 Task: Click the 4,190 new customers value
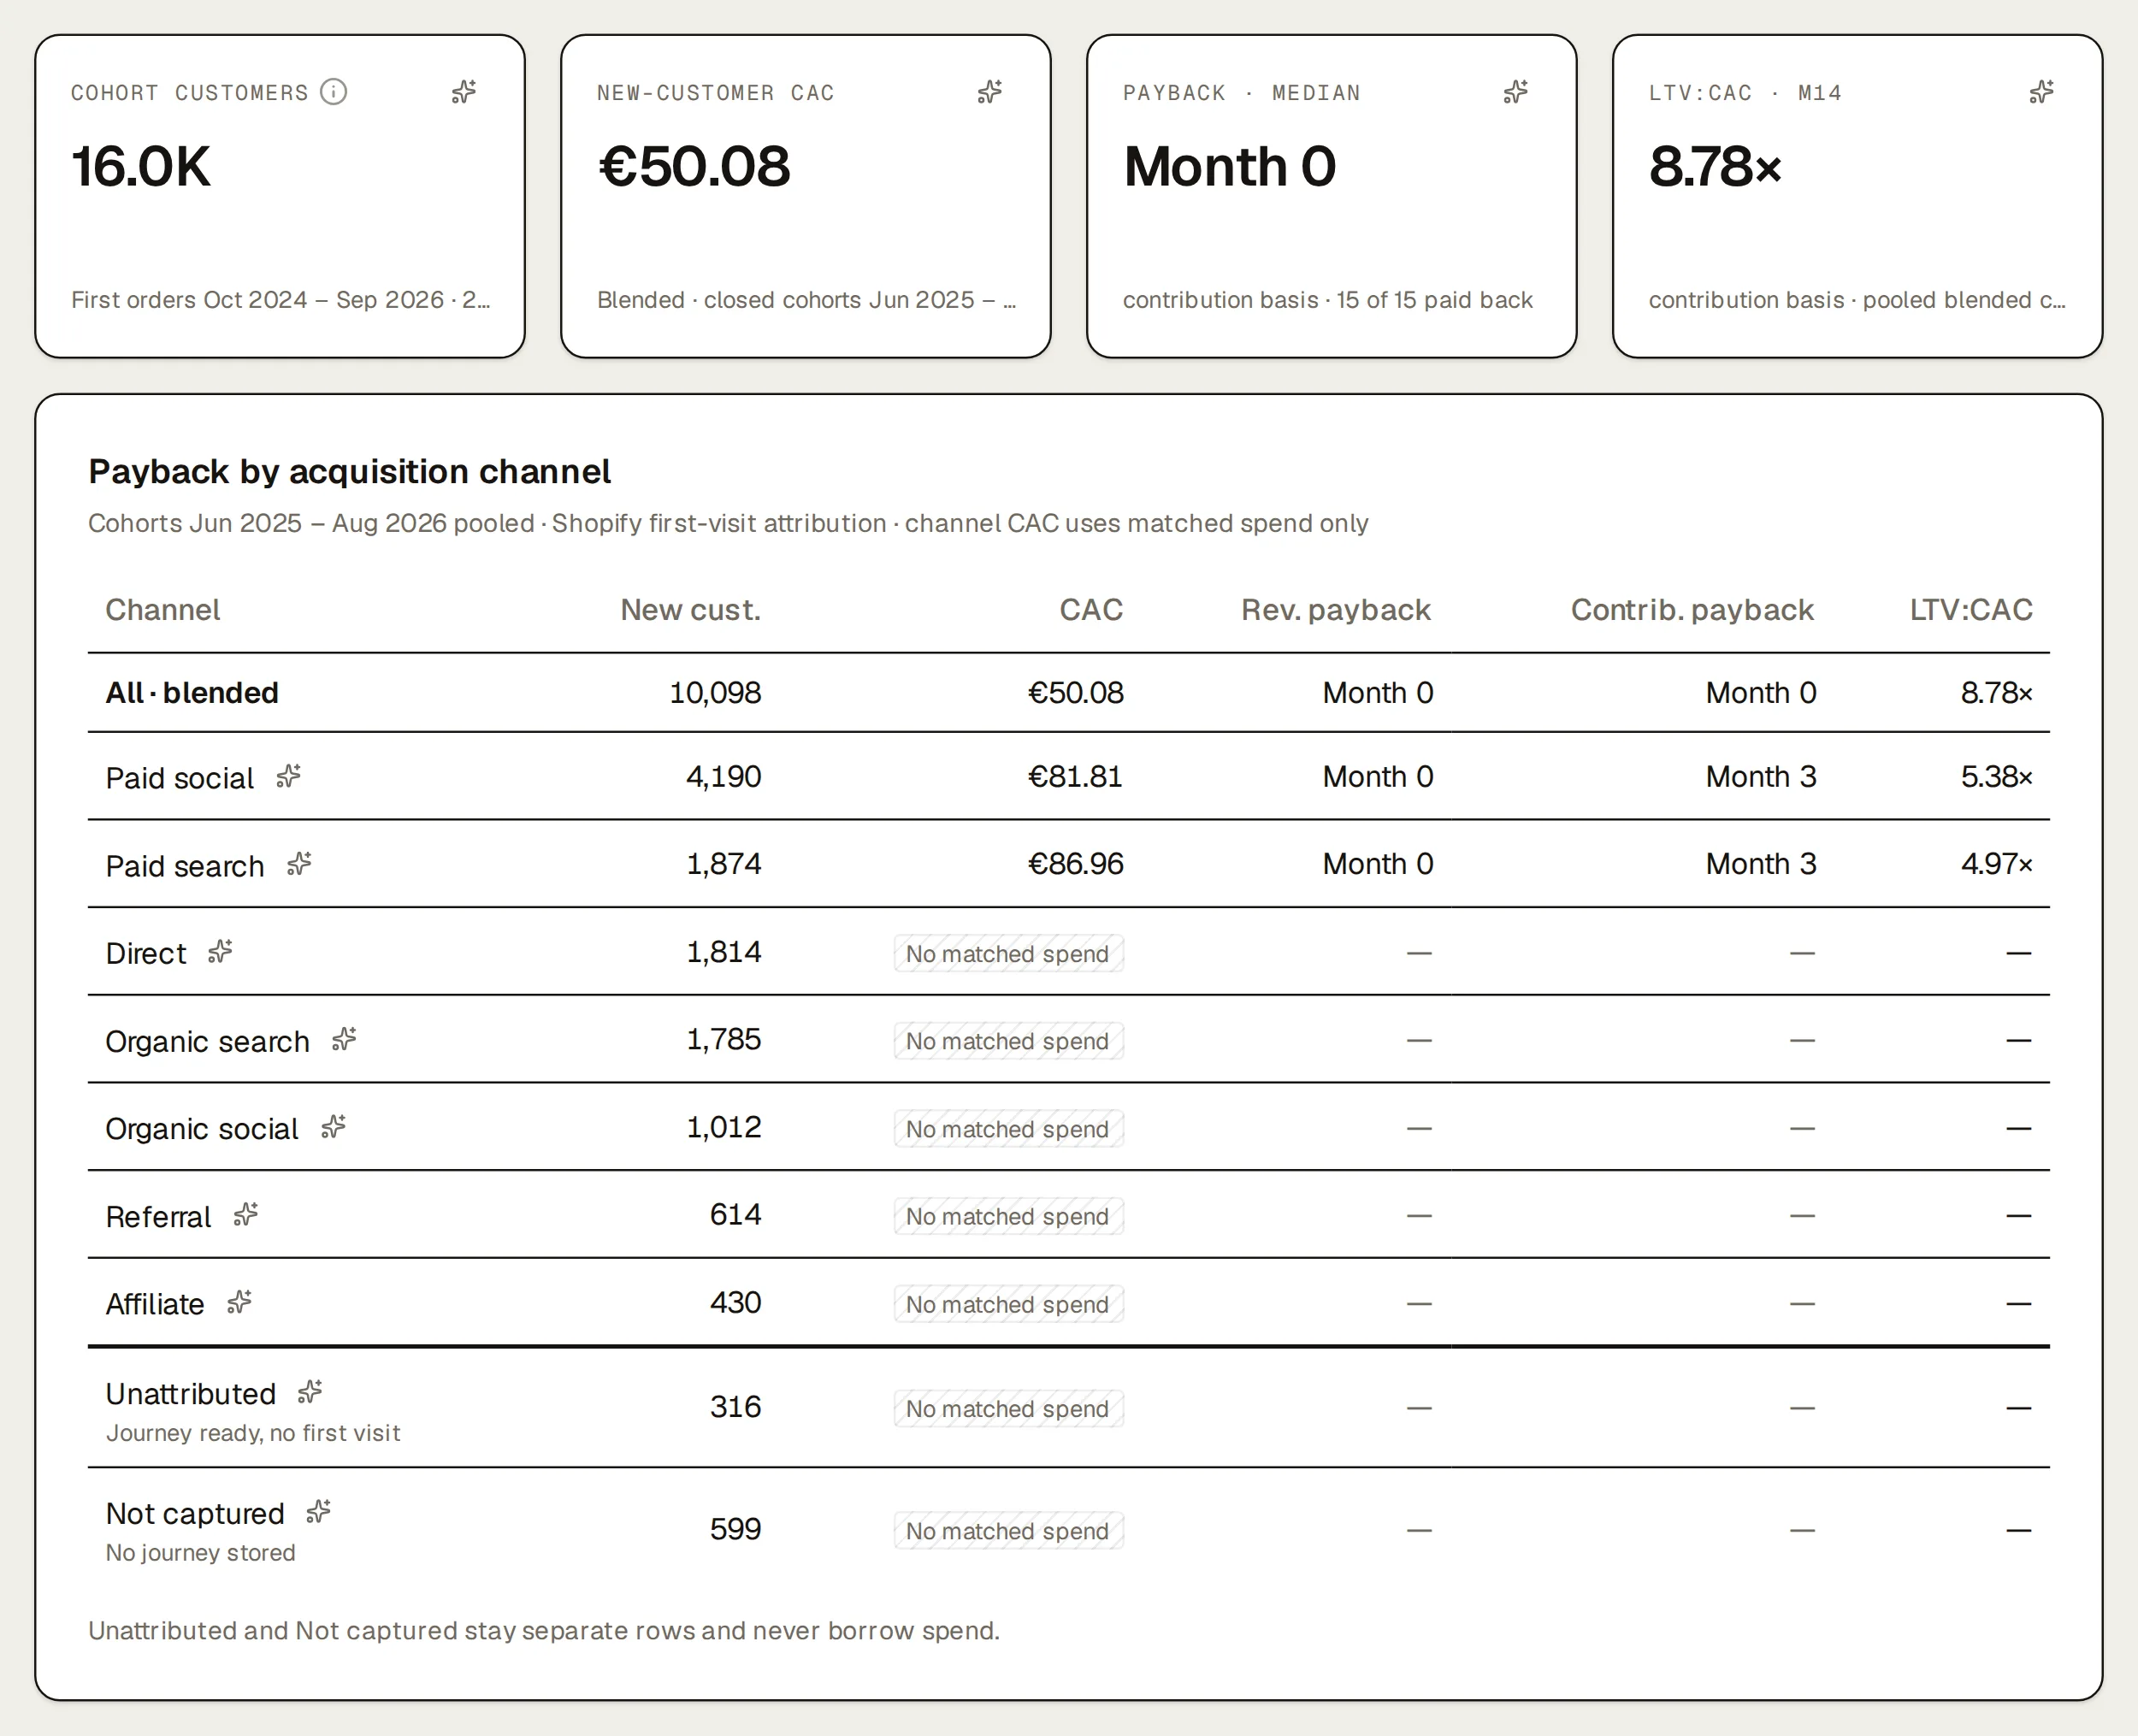[723, 777]
